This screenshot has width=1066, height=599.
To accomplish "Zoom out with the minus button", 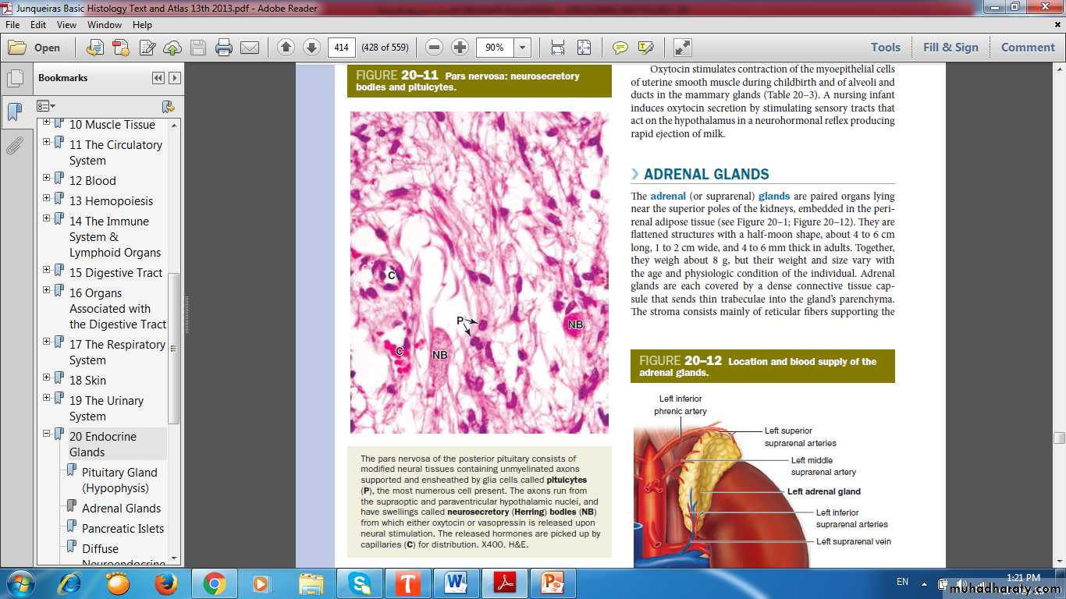I will [x=435, y=48].
